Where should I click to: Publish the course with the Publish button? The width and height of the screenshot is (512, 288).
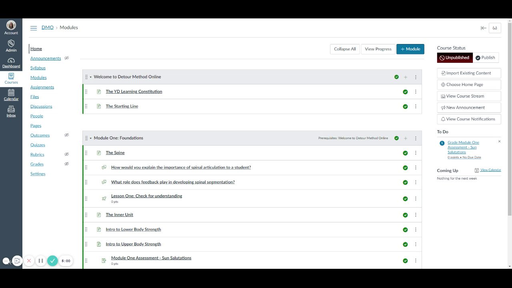point(486,58)
